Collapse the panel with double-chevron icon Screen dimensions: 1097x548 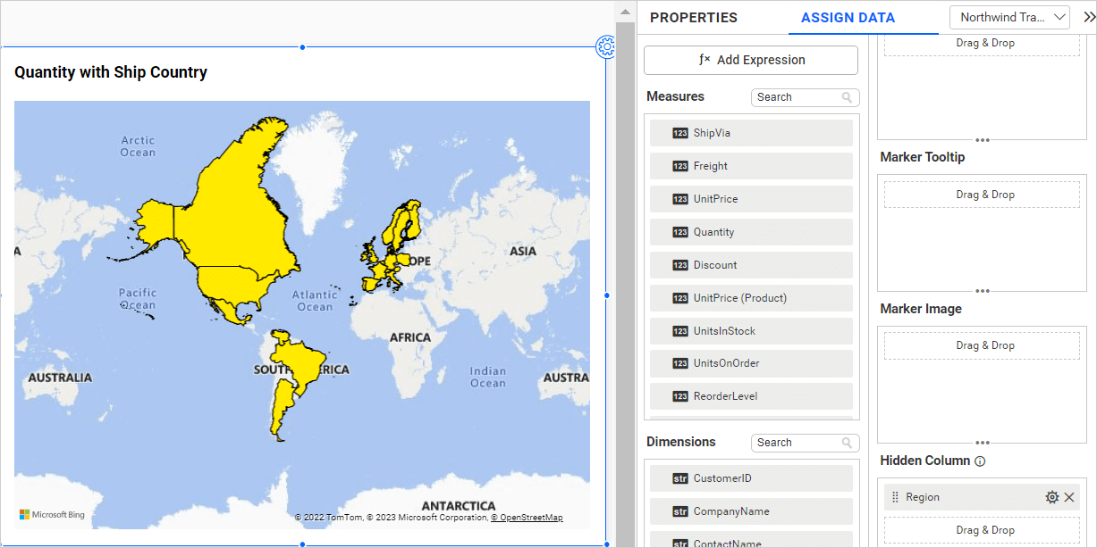[x=1088, y=17]
